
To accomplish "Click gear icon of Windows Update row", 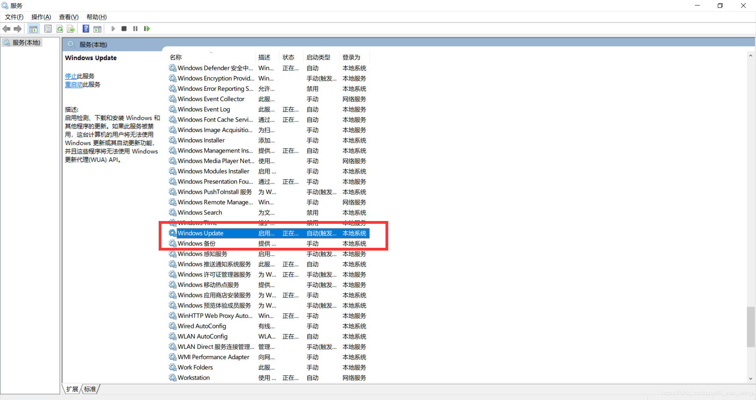I will (172, 233).
